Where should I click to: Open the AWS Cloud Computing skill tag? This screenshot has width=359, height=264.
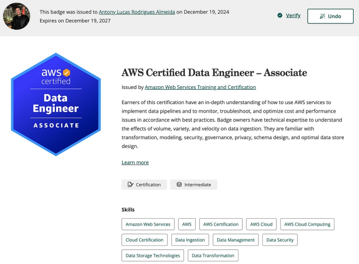(x=307, y=224)
